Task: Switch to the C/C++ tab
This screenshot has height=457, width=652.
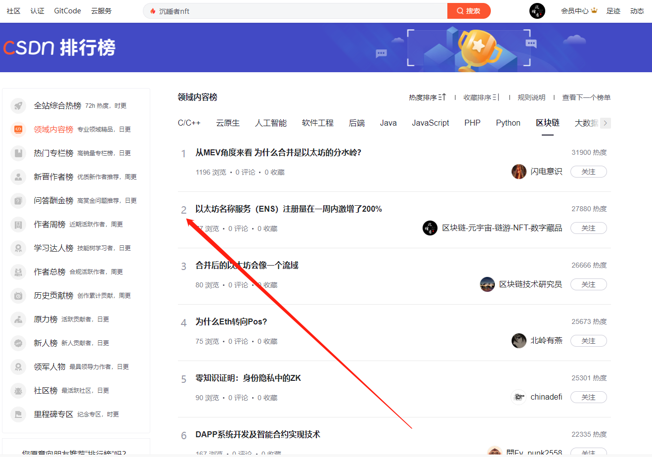Action: click(x=189, y=123)
